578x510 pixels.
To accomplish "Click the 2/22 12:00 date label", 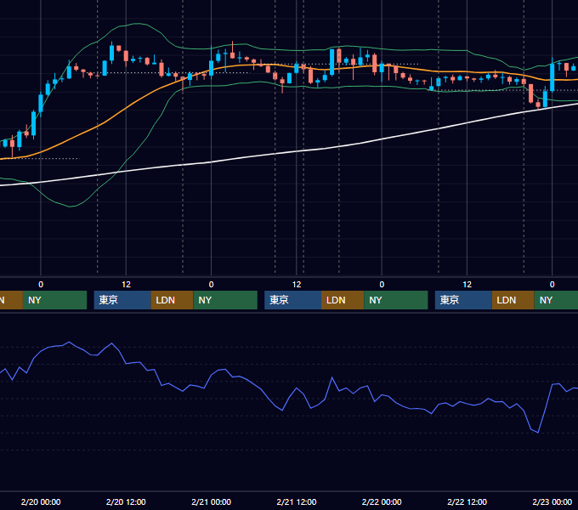I will click(x=467, y=501).
